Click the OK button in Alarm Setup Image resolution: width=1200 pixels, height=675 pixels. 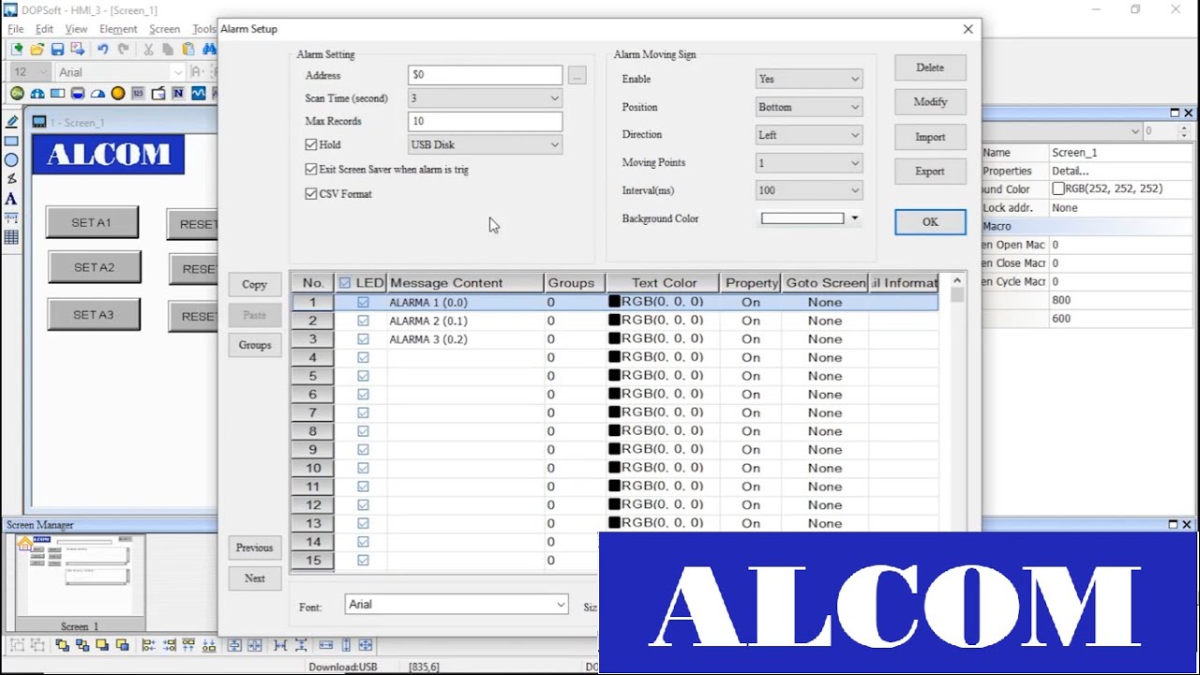pos(930,222)
